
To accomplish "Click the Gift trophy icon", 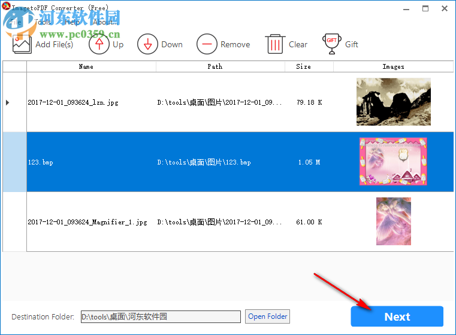I will (x=332, y=44).
